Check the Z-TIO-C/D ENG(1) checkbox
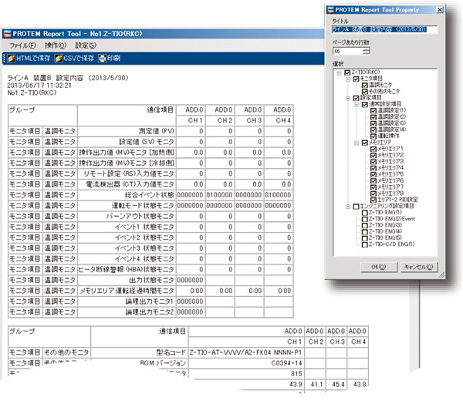Image resolution: width=463 pixels, height=404 pixels. (365, 245)
